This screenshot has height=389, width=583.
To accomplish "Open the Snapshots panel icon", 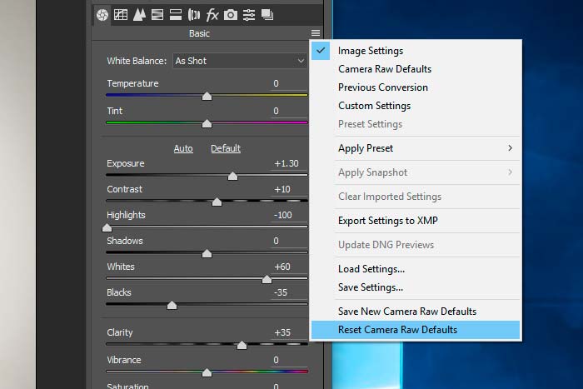I will tap(267, 15).
